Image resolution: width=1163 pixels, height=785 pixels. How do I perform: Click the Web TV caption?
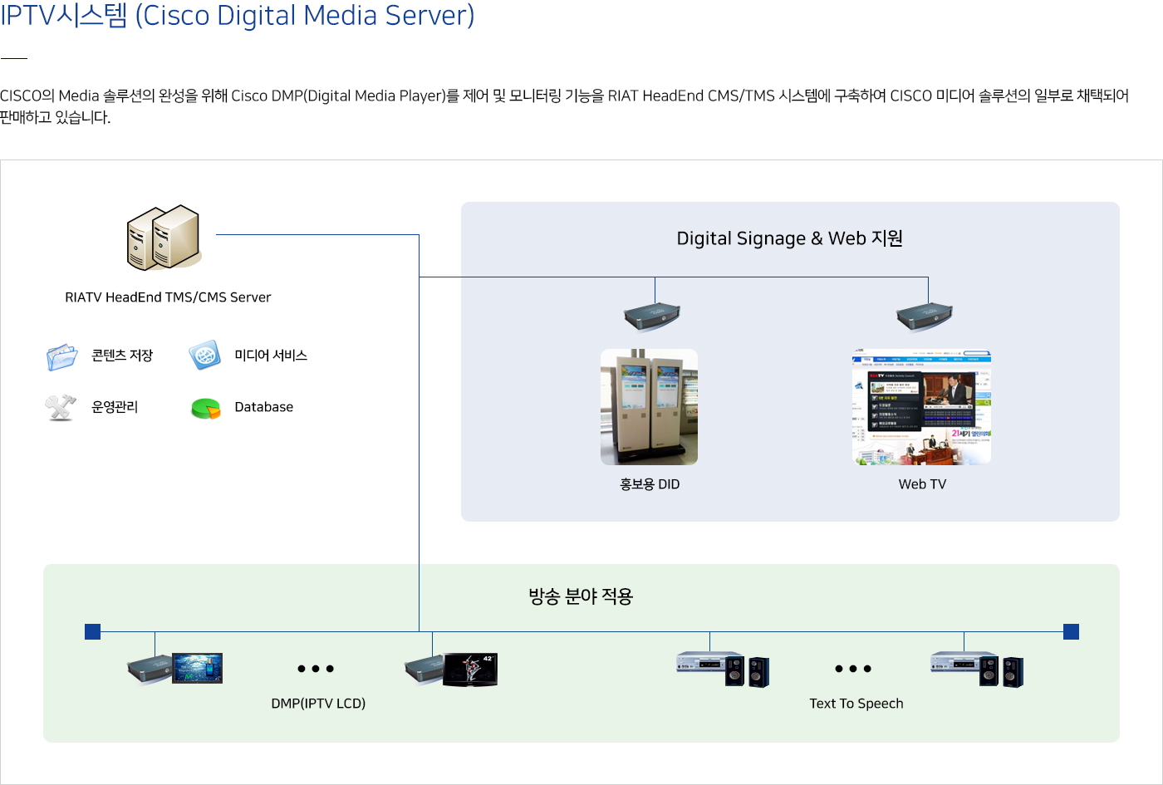922,484
